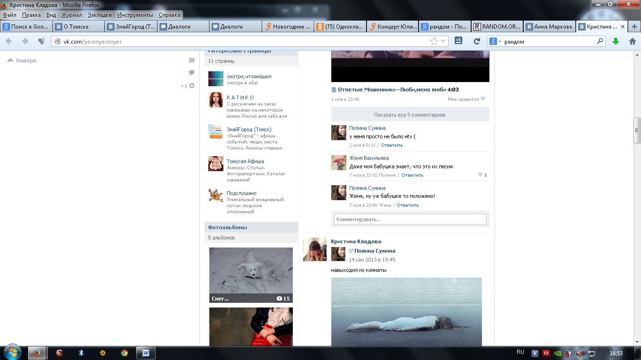Like the post via Мне нравится heart
641x360 pixels.
[x=466, y=99]
